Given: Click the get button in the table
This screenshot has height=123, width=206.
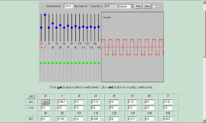Looking at the screenshot, I should pos(45,102).
